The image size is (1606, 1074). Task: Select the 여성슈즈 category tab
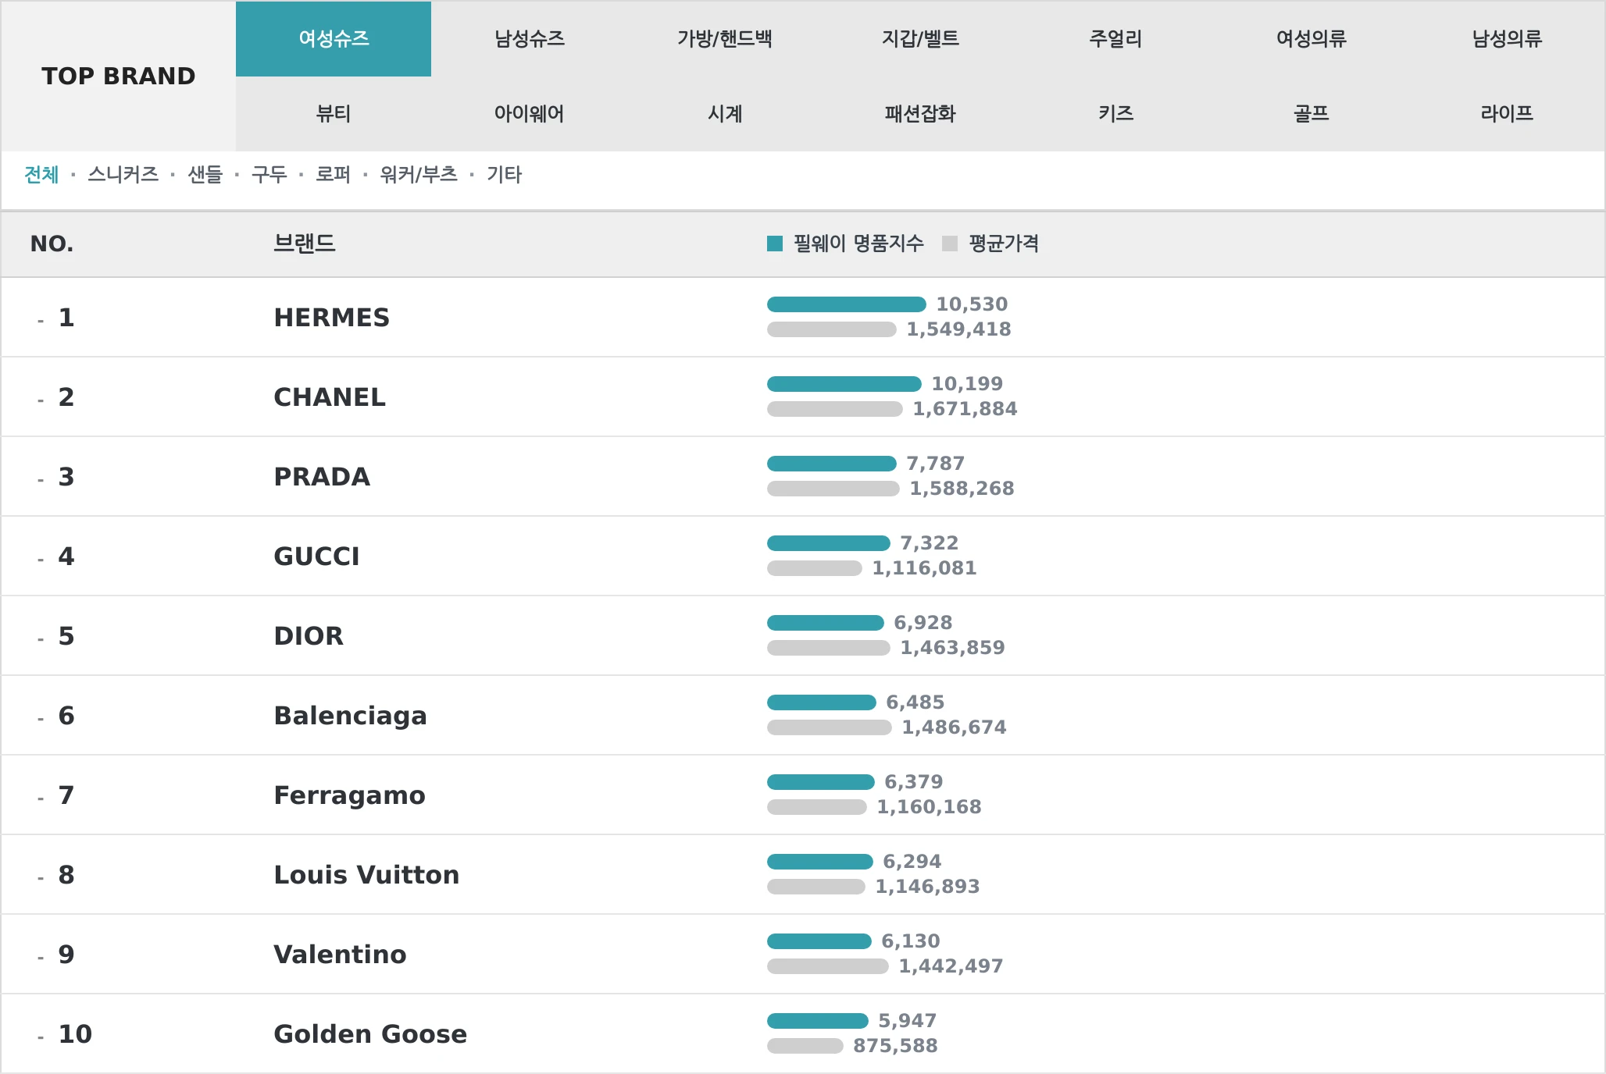tap(334, 39)
